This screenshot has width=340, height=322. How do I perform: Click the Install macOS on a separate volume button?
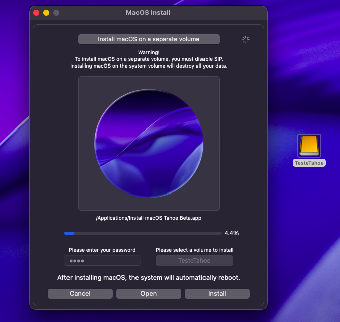(149, 39)
